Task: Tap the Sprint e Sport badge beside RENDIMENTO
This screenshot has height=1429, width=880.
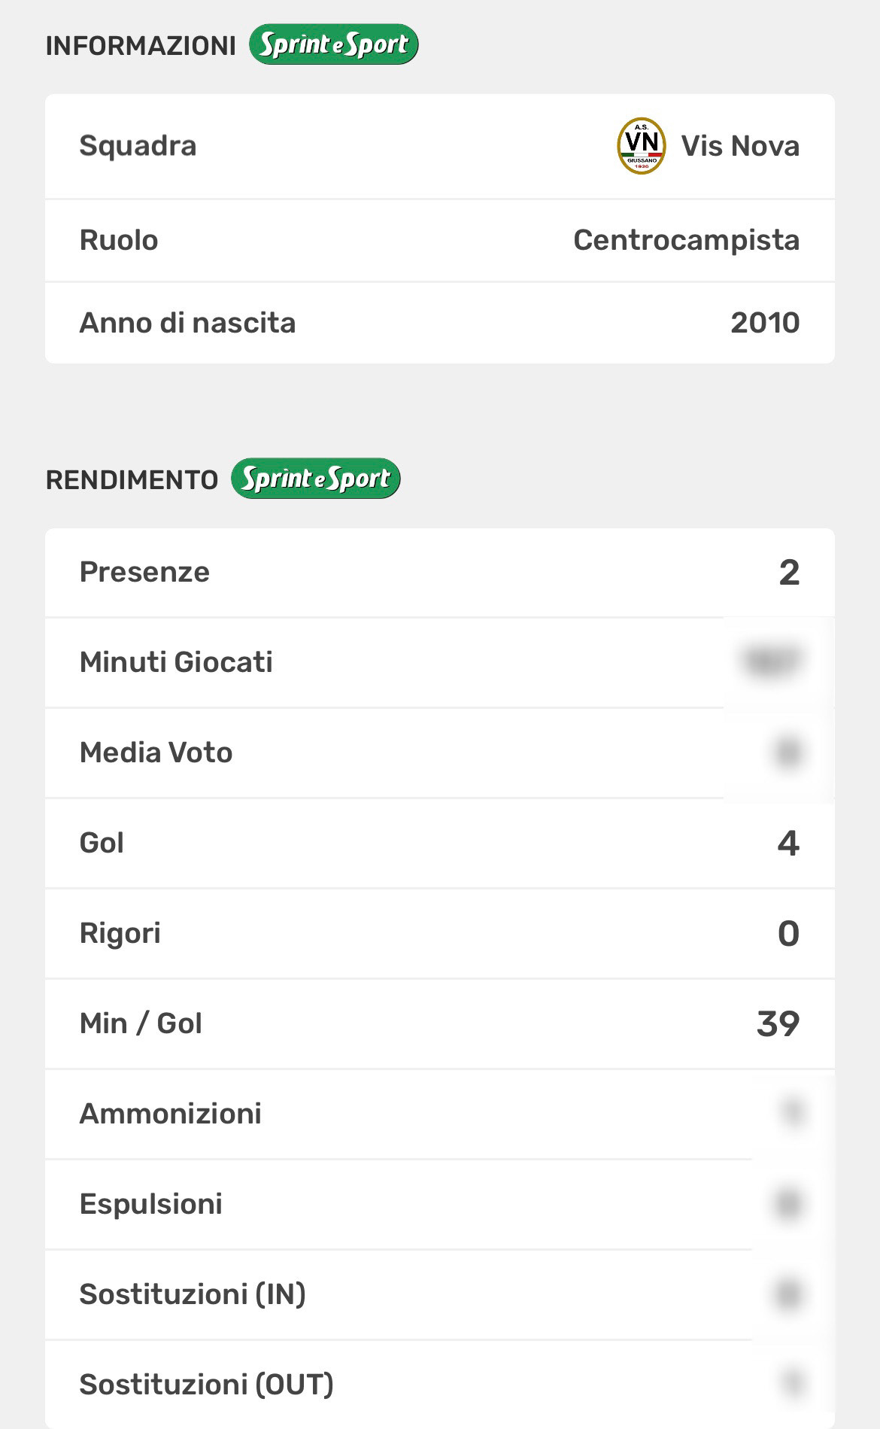Action: click(315, 479)
